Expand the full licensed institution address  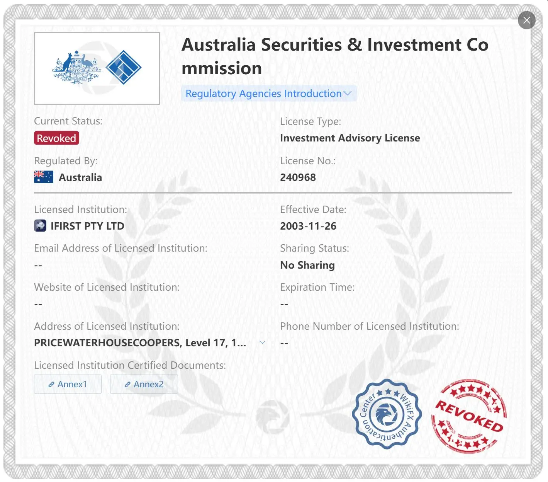262,342
